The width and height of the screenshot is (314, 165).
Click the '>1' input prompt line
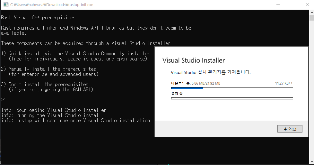pyautogui.click(x=4, y=100)
